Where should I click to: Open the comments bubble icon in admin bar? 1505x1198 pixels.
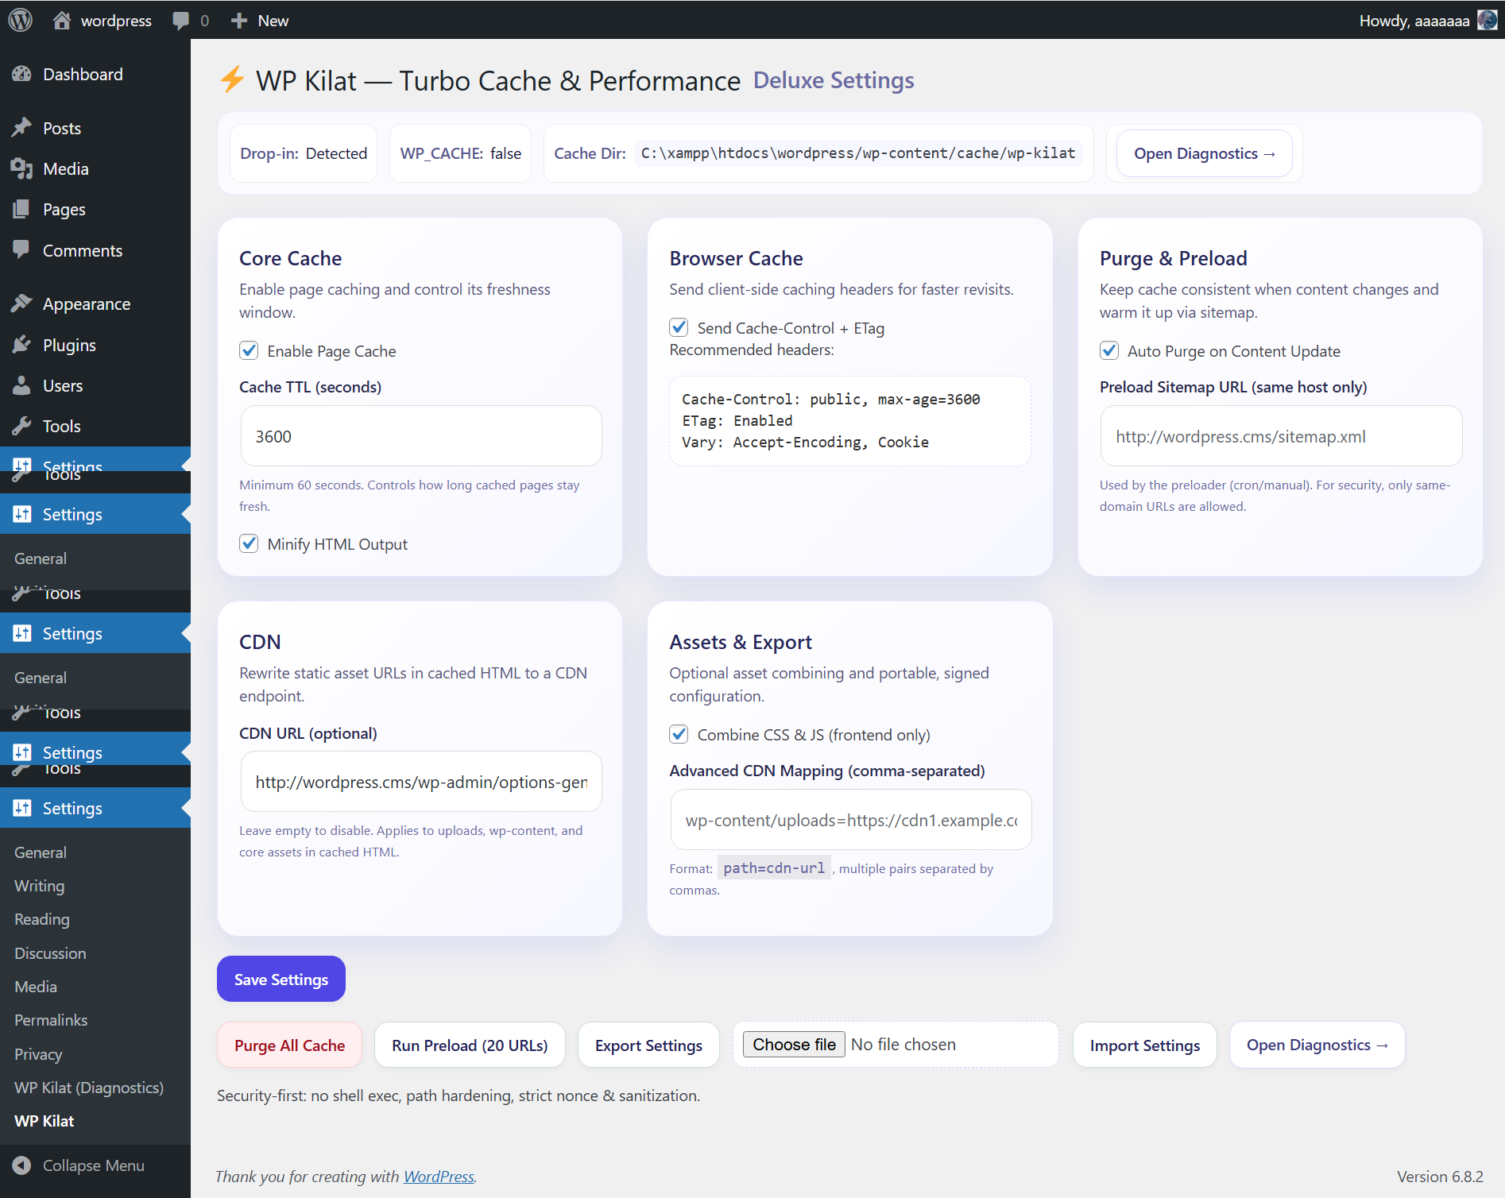(181, 21)
